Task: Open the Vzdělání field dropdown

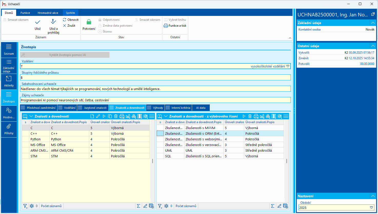Action: tap(288, 66)
